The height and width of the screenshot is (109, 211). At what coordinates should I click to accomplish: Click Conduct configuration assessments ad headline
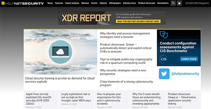point(178,47)
